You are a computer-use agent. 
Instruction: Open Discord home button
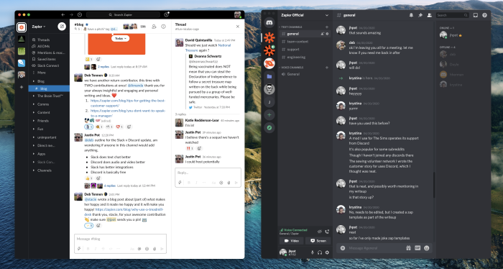pyautogui.click(x=269, y=23)
